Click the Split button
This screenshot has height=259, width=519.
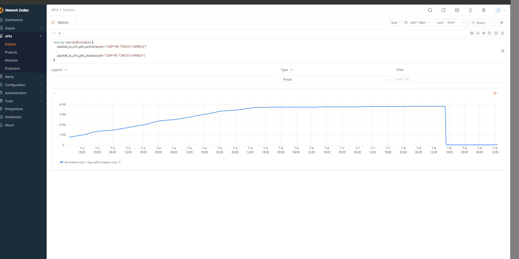(x=394, y=23)
